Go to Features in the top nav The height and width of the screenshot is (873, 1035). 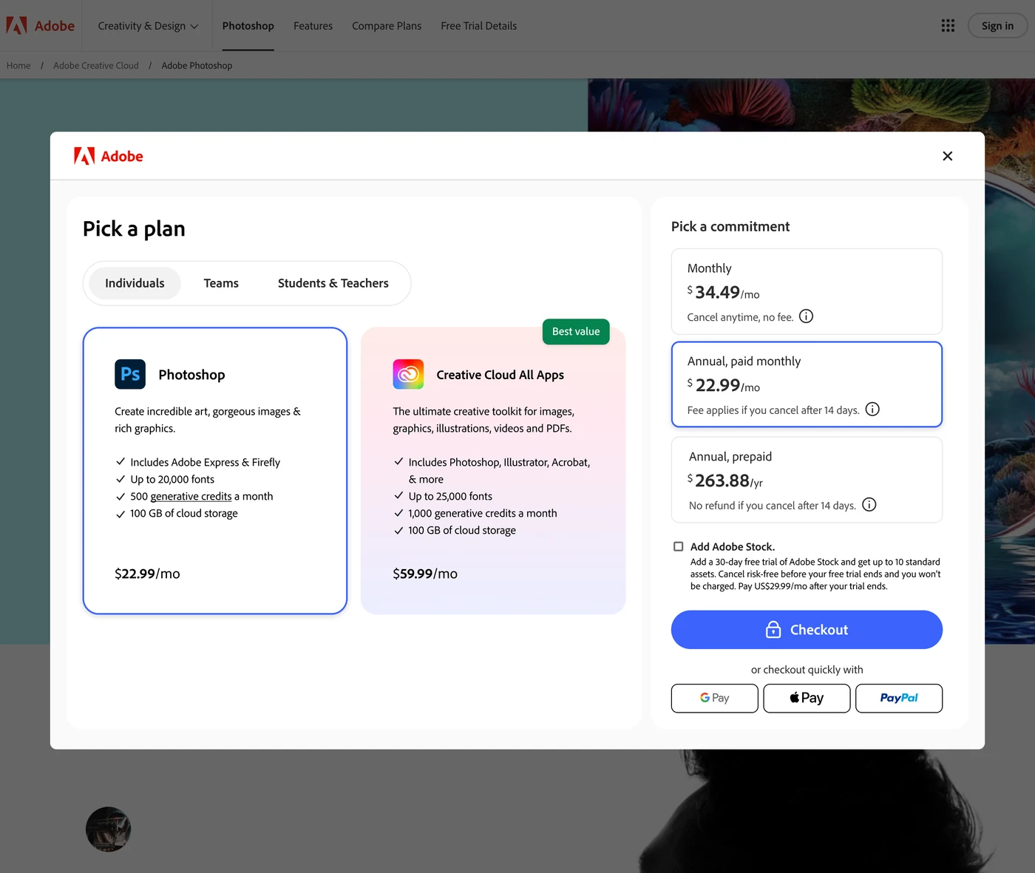click(313, 26)
